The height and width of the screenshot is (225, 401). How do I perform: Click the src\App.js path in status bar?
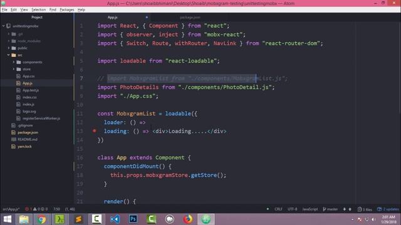11,209
